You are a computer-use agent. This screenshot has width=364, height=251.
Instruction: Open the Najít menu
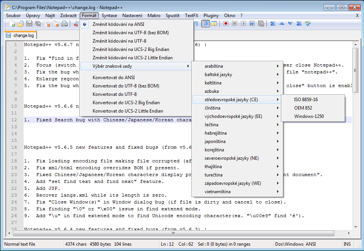(50, 16)
